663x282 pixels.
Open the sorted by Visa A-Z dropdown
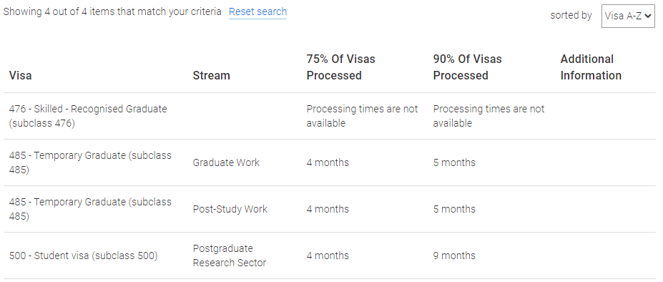coord(628,16)
